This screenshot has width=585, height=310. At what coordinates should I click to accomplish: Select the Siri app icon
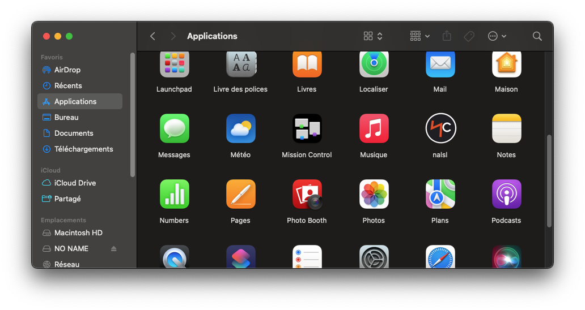point(507,256)
